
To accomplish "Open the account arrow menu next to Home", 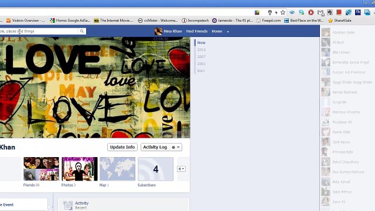I will coord(228,32).
